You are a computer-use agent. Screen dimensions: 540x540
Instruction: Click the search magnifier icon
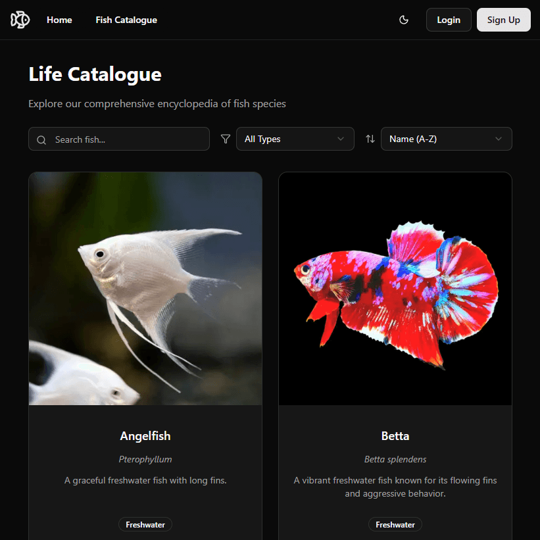[x=41, y=140]
